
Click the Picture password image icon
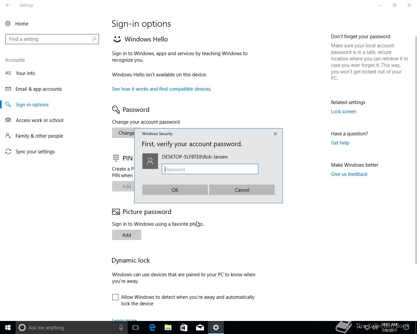tap(116, 212)
